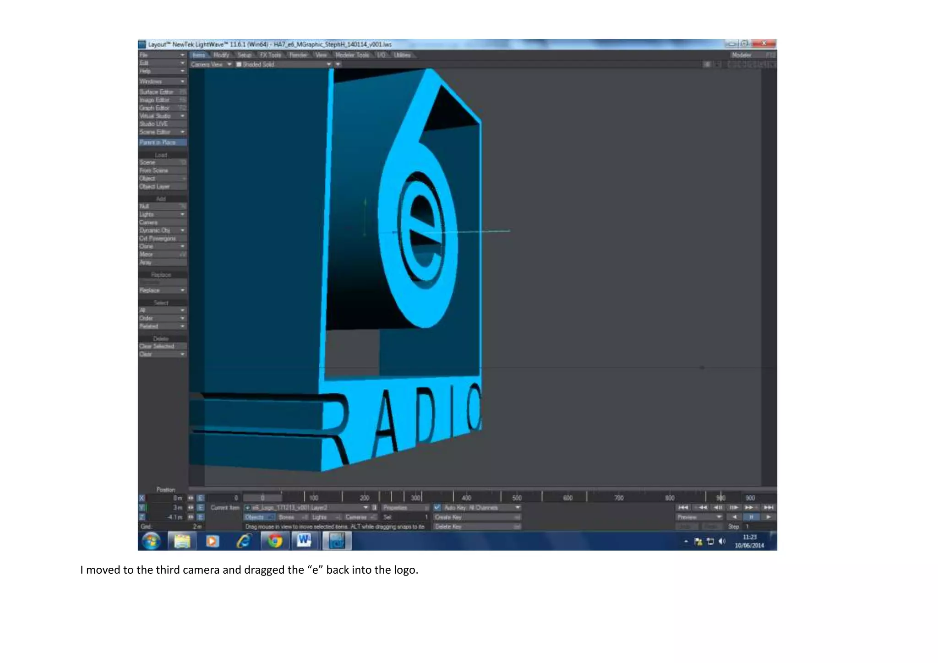Image resolution: width=938 pixels, height=663 pixels.
Task: Click the LightWave Layout taskbar icon
Action: pyautogui.click(x=337, y=541)
